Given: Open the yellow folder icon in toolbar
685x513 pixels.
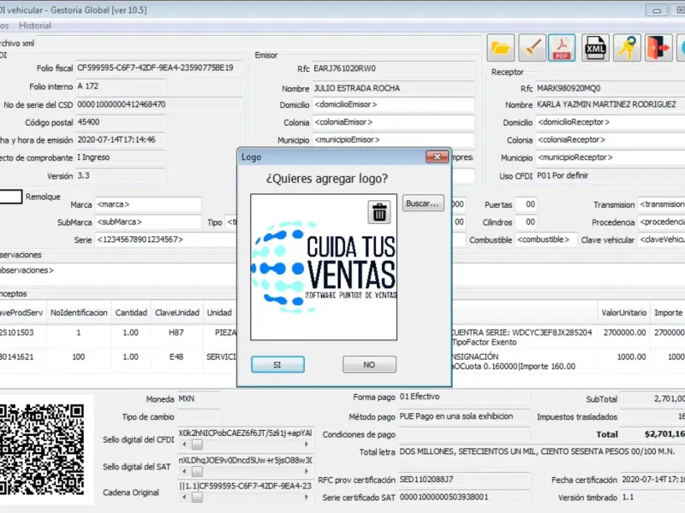Looking at the screenshot, I should point(501,48).
